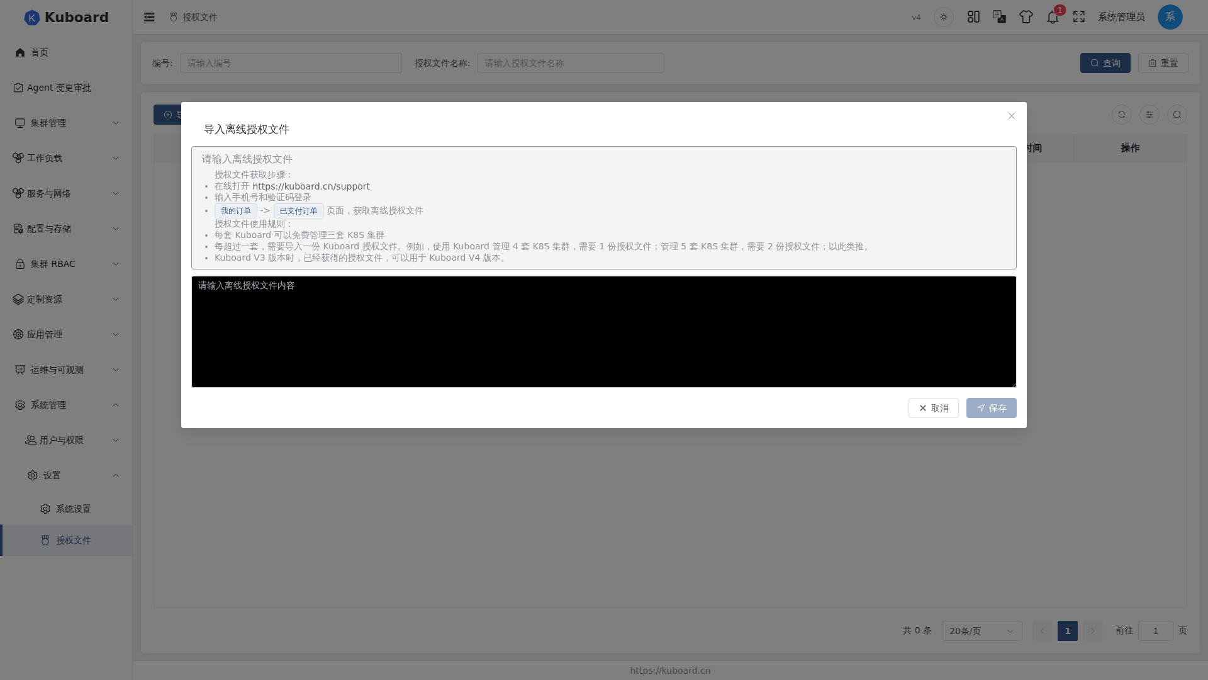This screenshot has height=680, width=1208.
Task: Open the column settings icon
Action: 1149,115
